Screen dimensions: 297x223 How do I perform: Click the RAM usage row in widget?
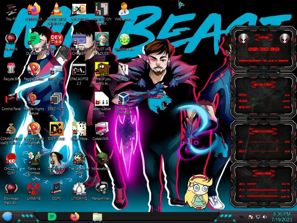[x=264, y=101]
